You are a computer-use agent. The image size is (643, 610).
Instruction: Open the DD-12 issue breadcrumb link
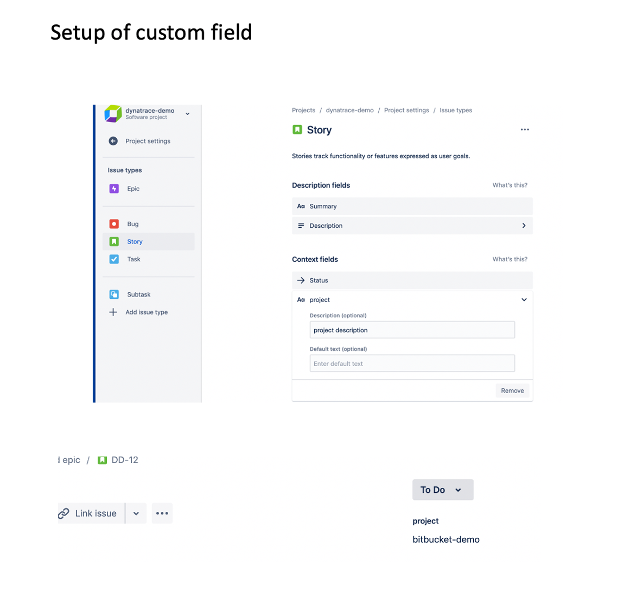(124, 460)
